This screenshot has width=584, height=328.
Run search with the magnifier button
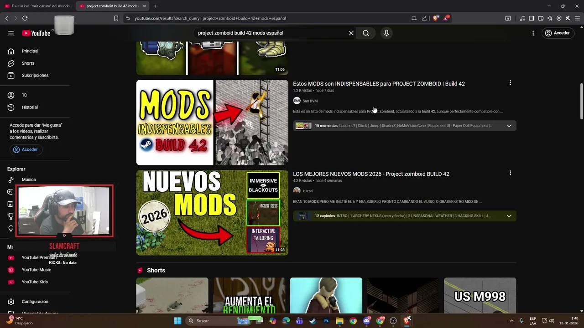pos(366,33)
